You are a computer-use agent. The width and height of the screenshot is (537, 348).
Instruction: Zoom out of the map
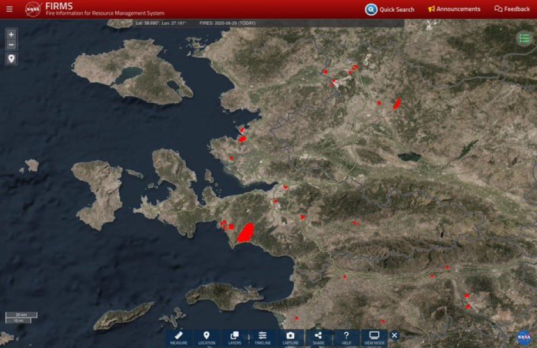pos(11,45)
